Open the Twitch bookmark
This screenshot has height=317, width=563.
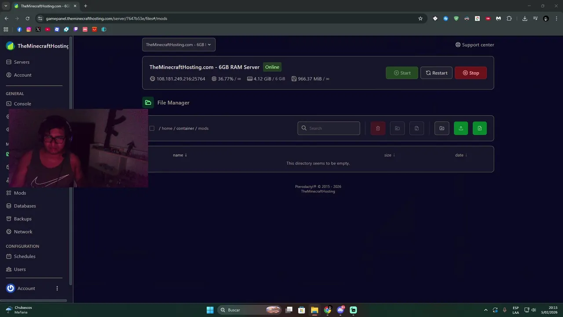pos(76,29)
